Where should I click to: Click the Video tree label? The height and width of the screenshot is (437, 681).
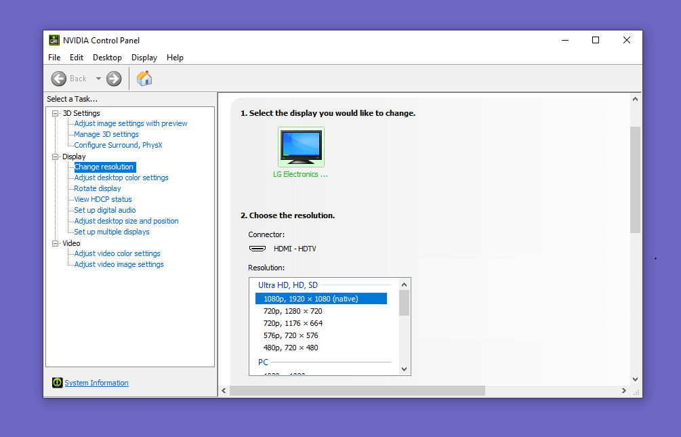(71, 243)
